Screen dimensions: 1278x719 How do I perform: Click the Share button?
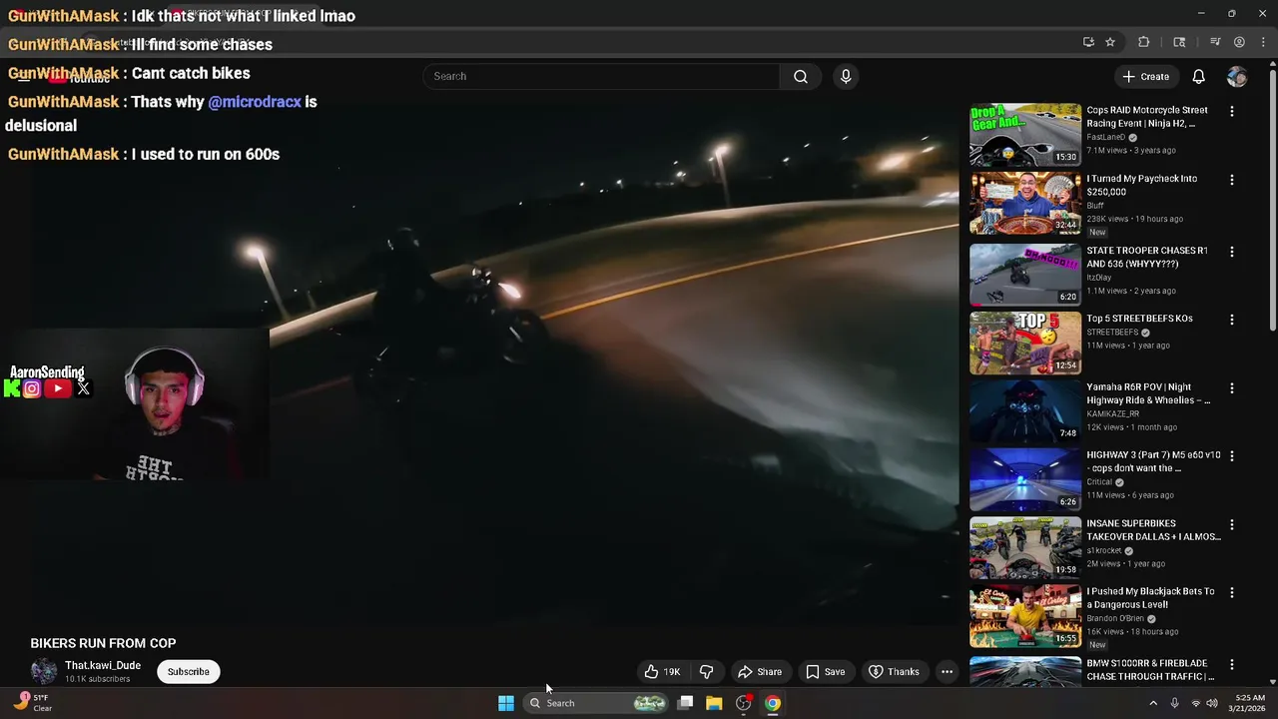[760, 672]
